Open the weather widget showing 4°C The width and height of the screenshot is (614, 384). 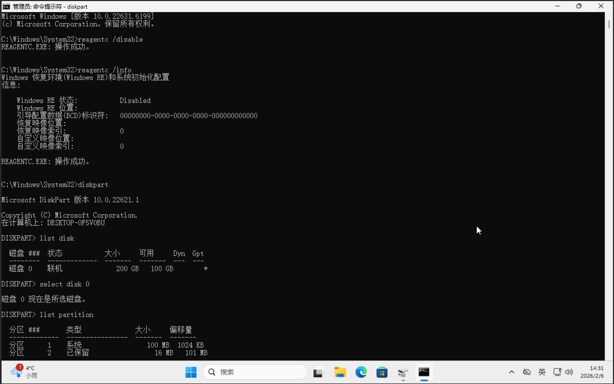pyautogui.click(x=24, y=372)
